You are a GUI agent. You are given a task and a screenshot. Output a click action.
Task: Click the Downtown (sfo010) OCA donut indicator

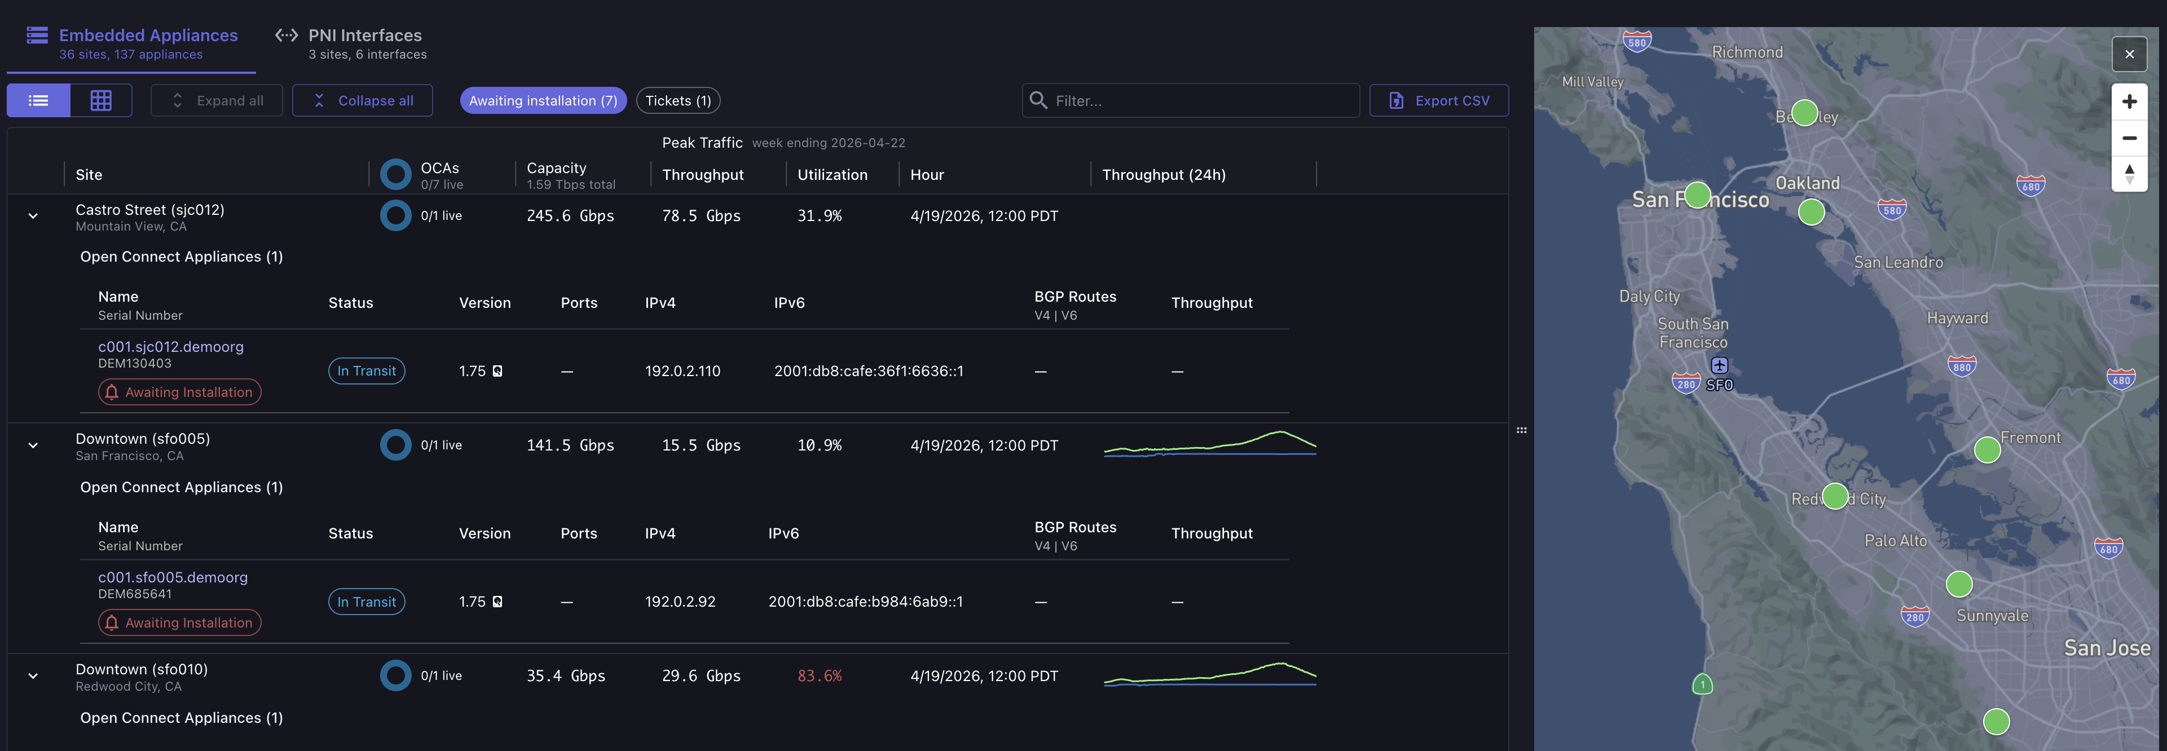pos(395,676)
